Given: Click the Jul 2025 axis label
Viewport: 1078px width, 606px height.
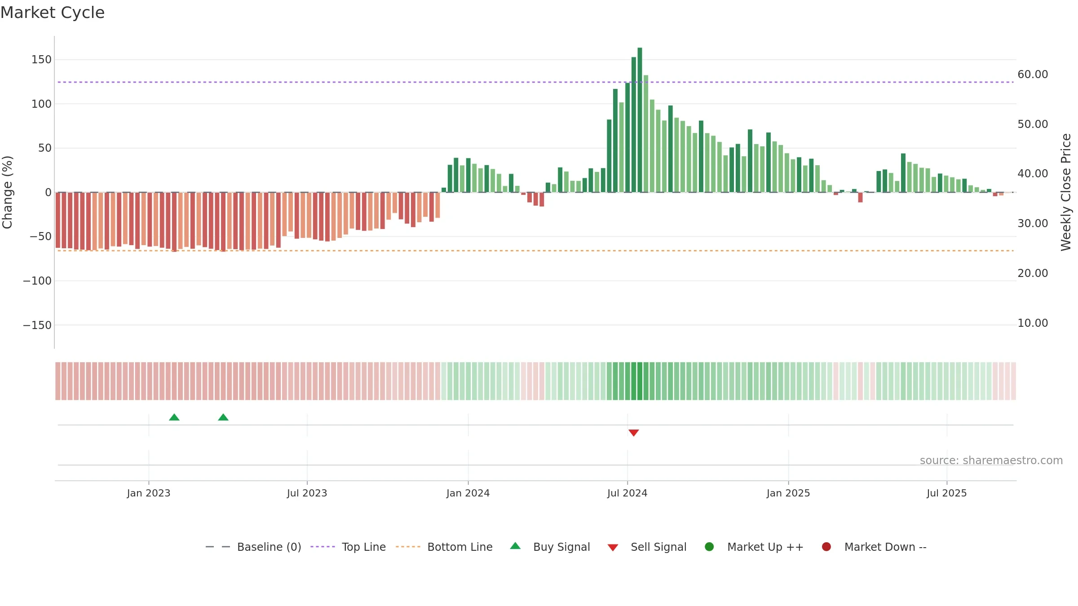Looking at the screenshot, I should 947,493.
